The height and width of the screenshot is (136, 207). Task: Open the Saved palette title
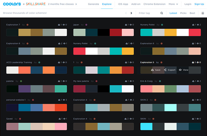[9, 119]
